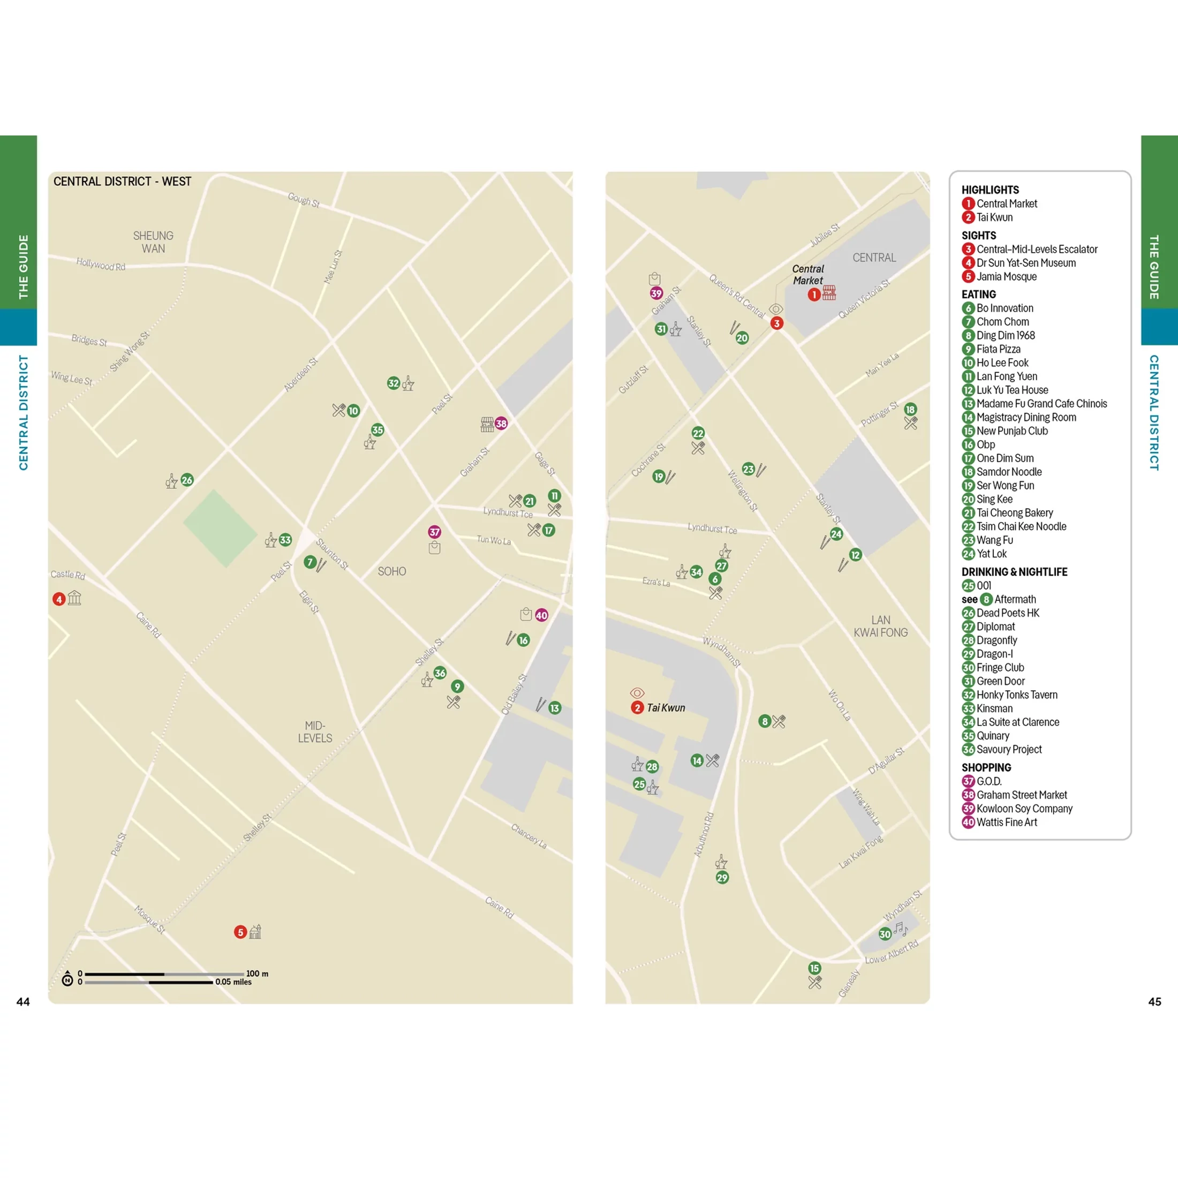Click the Central-Mid-Levels Escalator eye icon
This screenshot has height=1178, width=1178.
pyautogui.click(x=775, y=309)
